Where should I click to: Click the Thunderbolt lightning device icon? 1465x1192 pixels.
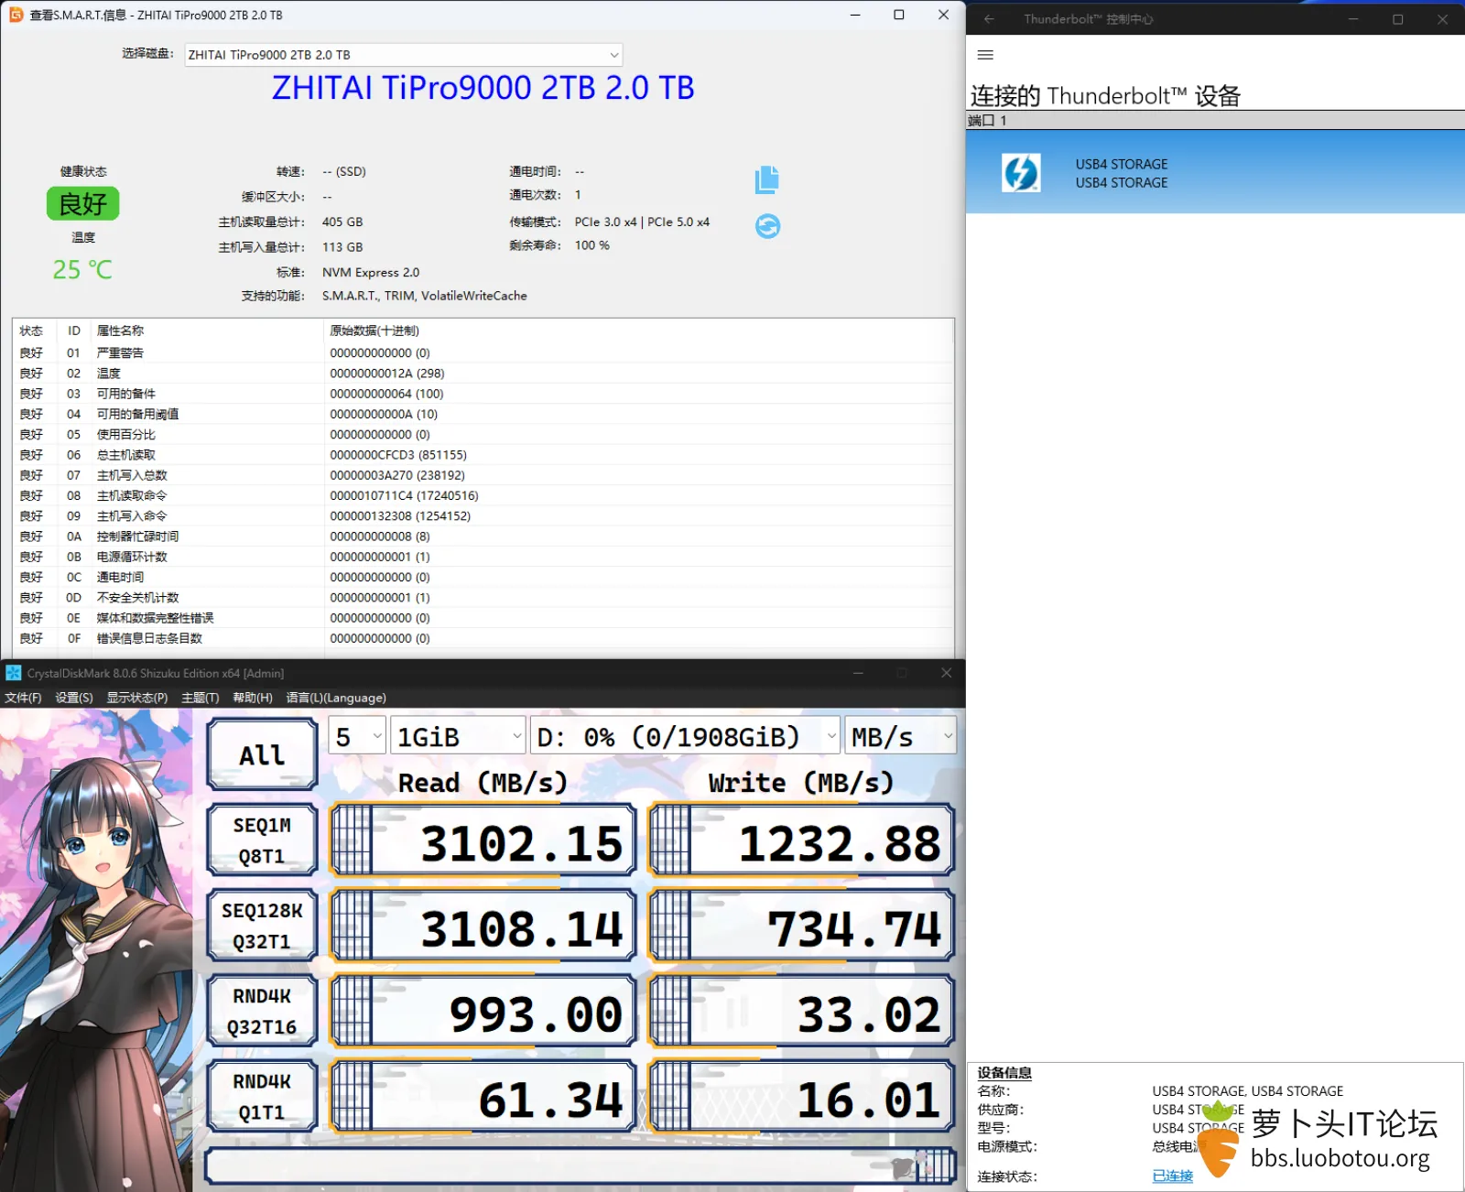pos(1020,172)
